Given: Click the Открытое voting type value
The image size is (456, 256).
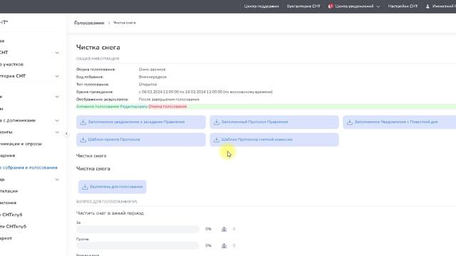Looking at the screenshot, I should [x=147, y=85].
